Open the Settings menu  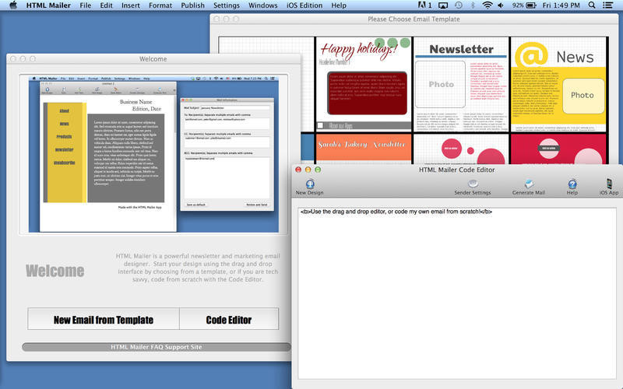(227, 5)
